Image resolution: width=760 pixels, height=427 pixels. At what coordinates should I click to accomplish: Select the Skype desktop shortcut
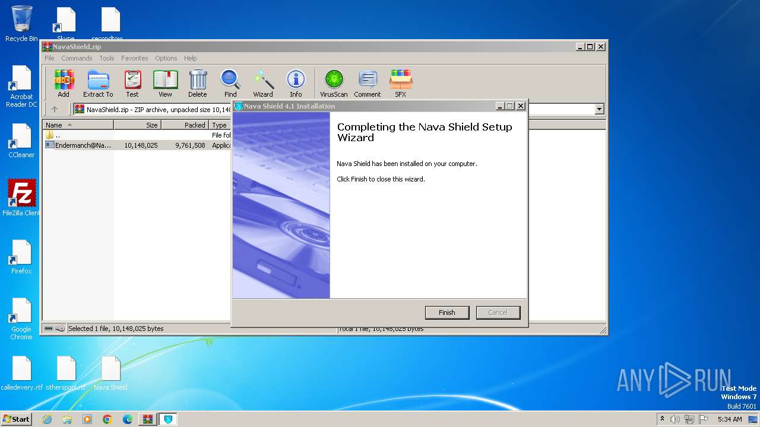click(x=66, y=24)
